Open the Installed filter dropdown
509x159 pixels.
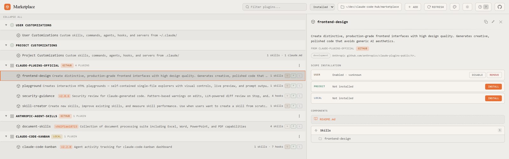pyautogui.click(x=322, y=7)
